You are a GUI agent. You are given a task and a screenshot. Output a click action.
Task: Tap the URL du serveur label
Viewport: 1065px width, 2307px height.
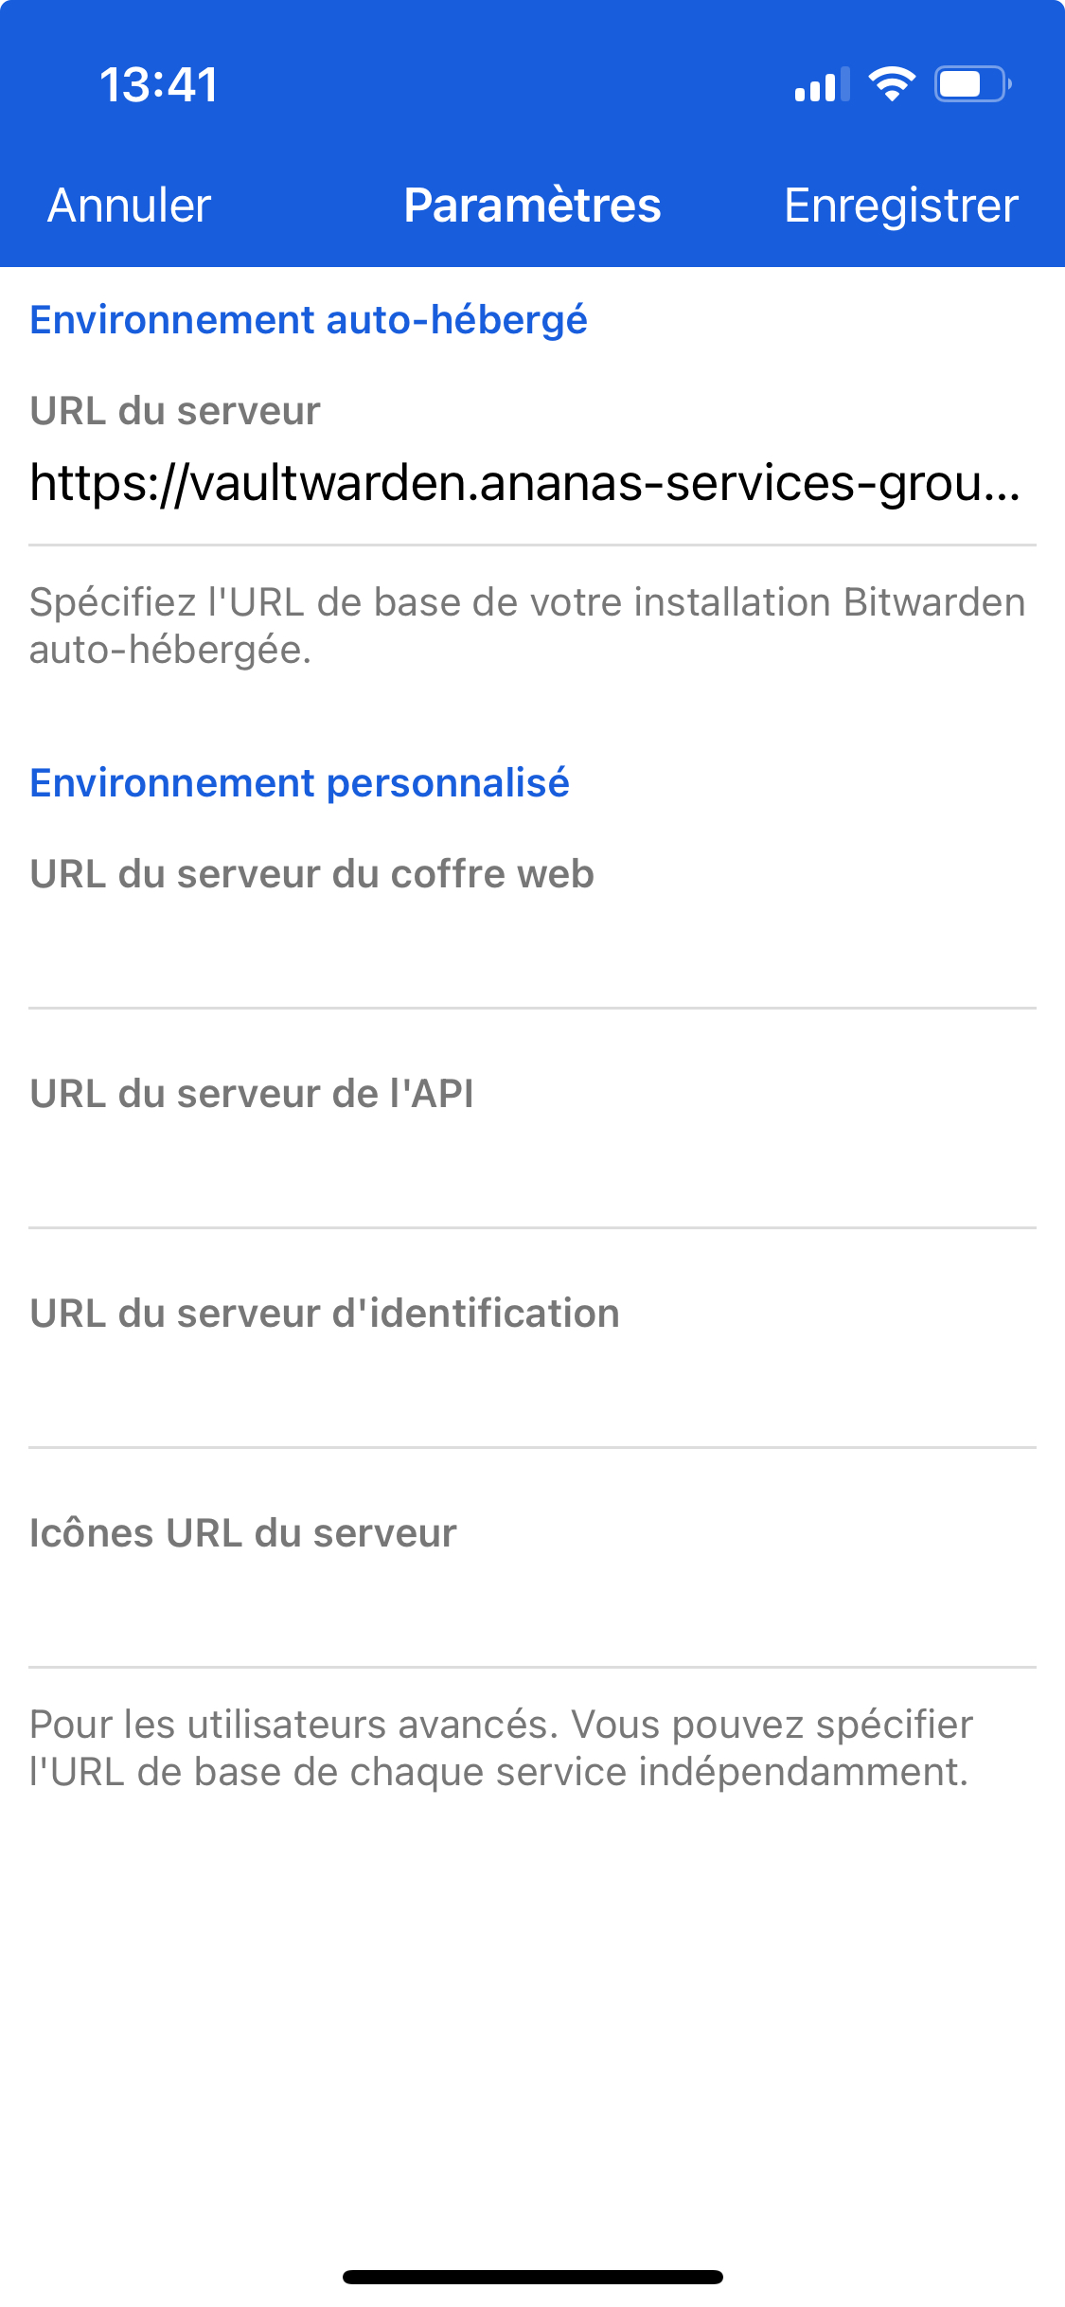(x=175, y=411)
